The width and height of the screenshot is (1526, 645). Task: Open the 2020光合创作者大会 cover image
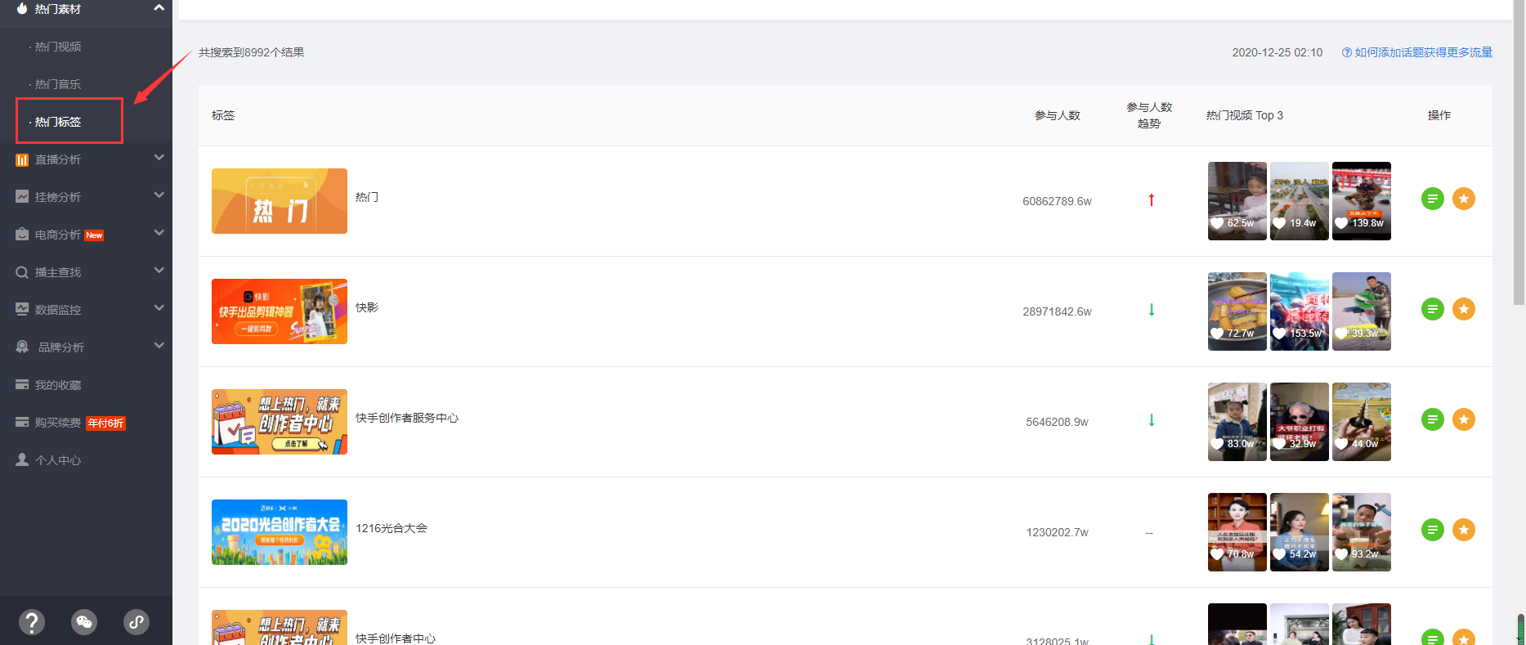tap(280, 532)
